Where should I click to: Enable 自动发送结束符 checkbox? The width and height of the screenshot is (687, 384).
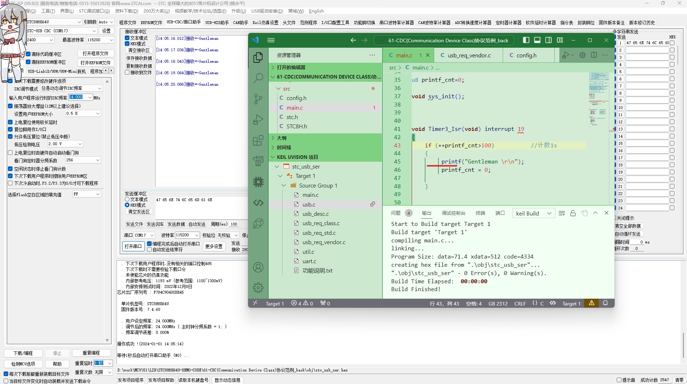(150, 250)
